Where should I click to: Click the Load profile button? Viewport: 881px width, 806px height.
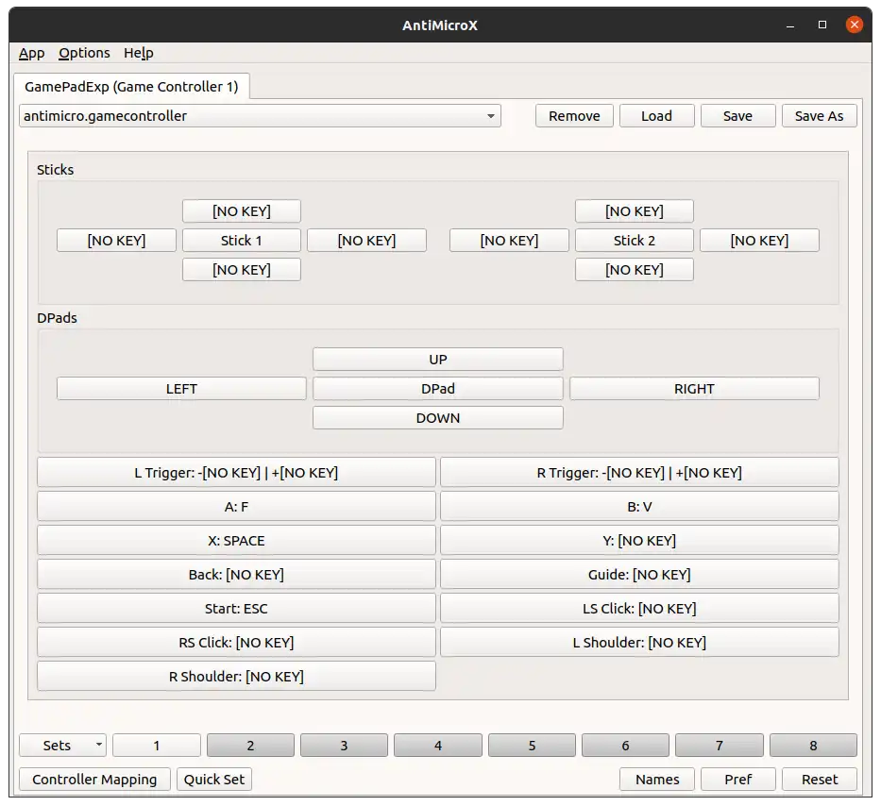point(657,116)
